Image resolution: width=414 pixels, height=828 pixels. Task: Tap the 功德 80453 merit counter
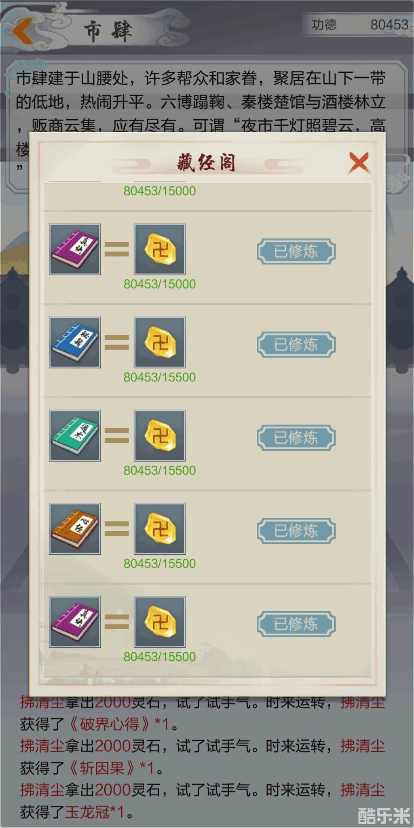[359, 25]
